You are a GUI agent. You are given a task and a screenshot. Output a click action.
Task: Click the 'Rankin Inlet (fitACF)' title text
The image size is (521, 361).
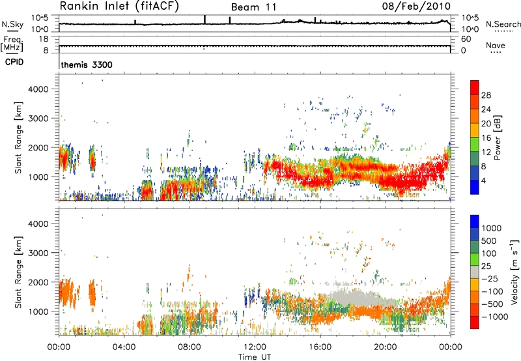pos(119,6)
